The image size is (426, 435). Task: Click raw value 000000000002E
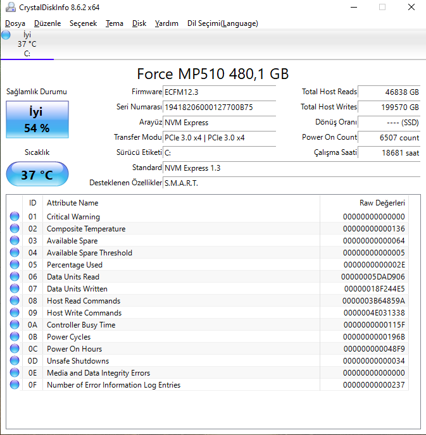tap(374, 265)
